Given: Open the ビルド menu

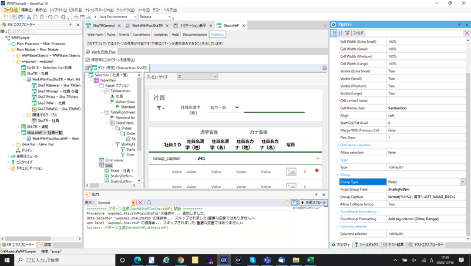Looking at the screenshot, I should 75,10.
